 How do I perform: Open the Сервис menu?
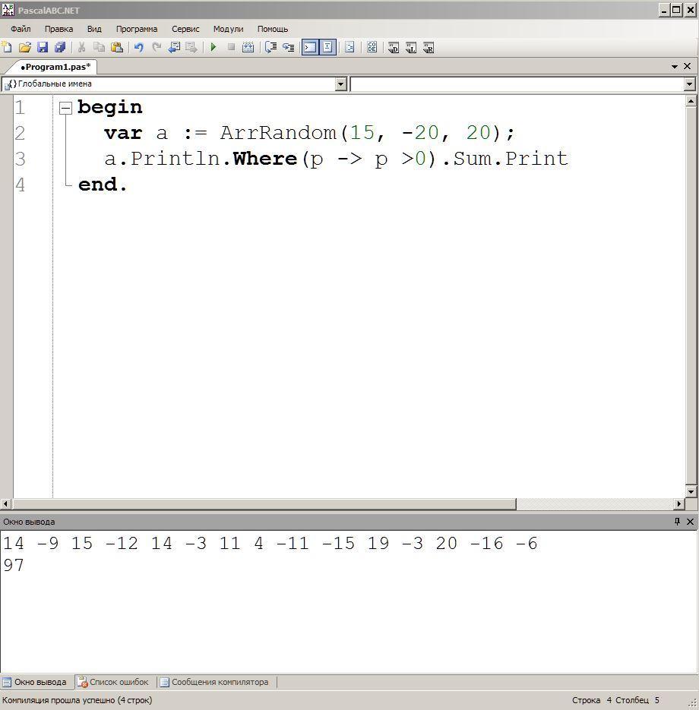pos(185,29)
